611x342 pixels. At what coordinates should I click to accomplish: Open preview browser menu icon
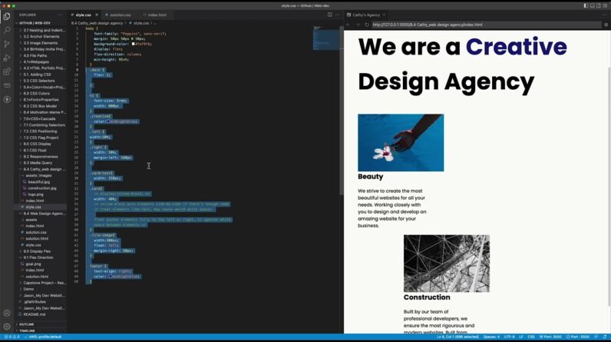click(x=606, y=25)
